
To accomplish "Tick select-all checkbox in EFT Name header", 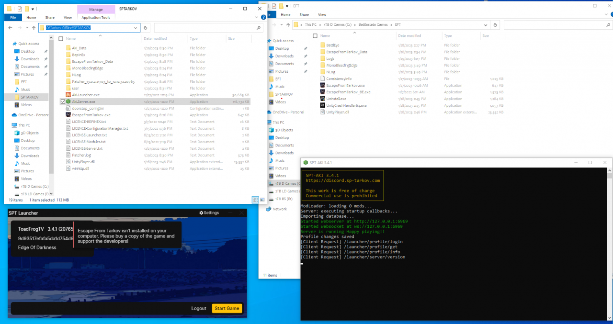I will pos(315,35).
